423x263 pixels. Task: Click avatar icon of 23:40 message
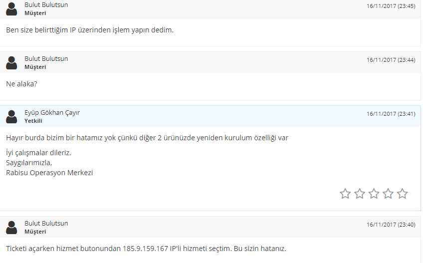point(11,228)
